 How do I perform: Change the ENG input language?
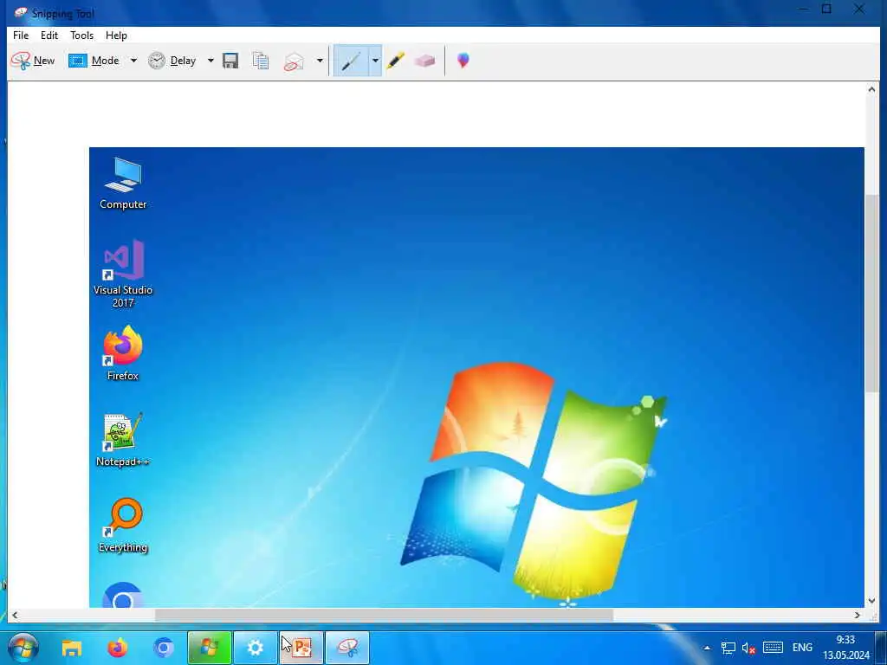tap(802, 648)
